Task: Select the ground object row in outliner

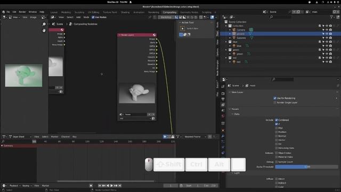Action: click(x=281, y=34)
